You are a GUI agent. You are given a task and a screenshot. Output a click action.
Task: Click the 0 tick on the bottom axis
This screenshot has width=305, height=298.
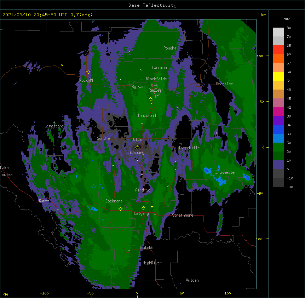tap(137, 293)
